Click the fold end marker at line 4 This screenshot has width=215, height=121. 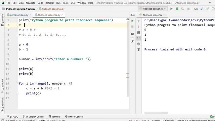(17, 35)
